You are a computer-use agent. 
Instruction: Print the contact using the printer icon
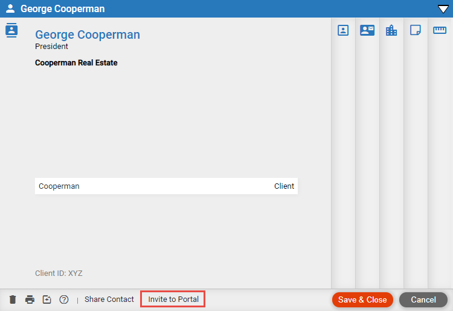30,300
